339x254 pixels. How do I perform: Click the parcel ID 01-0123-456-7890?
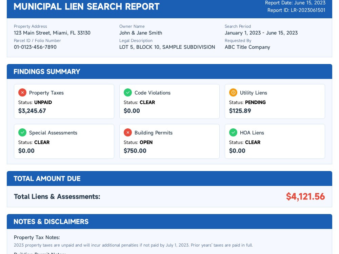click(35, 47)
